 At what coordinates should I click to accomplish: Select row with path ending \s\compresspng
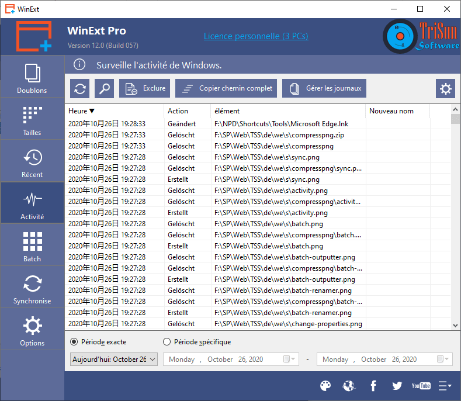(258, 146)
